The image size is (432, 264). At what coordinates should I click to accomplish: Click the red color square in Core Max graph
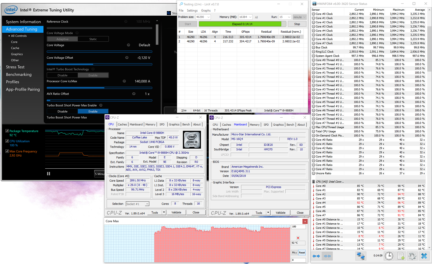coord(298,238)
